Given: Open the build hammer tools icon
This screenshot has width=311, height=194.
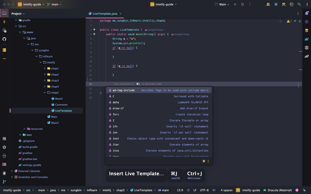Looking at the screenshot, I should point(284,4).
